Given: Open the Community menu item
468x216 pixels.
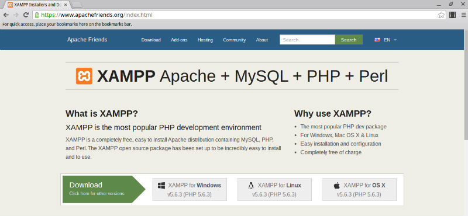Looking at the screenshot, I should tap(235, 40).
